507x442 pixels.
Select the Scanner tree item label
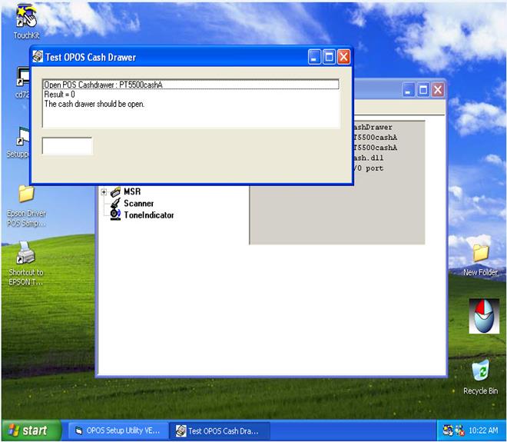[139, 204]
